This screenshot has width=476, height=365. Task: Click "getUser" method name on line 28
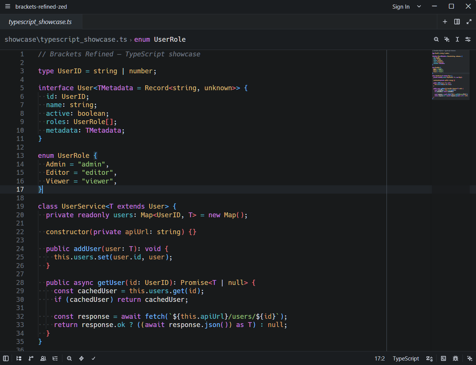point(111,283)
